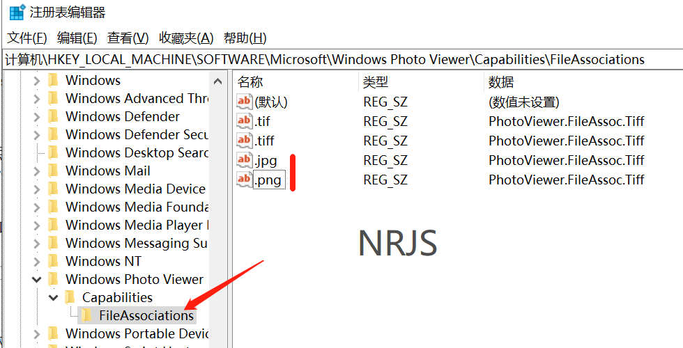Expand the Windows Media Player key chevron
Image resolution: width=683 pixels, height=348 pixels.
coord(37,226)
